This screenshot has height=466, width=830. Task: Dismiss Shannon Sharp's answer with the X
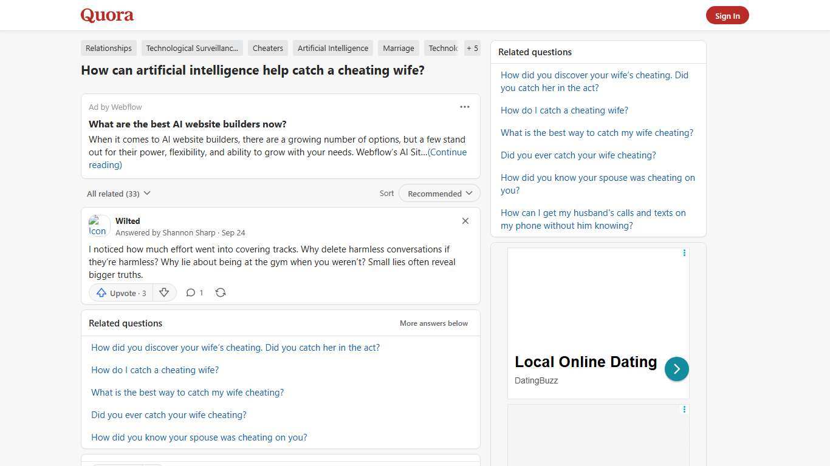(x=465, y=221)
